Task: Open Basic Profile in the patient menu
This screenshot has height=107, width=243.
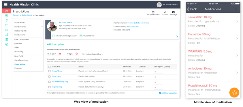Action: [19, 56]
